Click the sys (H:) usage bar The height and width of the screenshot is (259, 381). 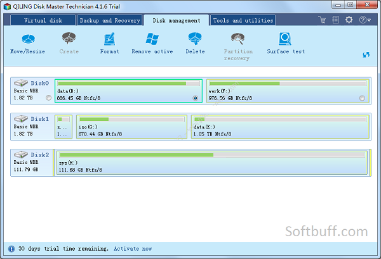(212, 155)
